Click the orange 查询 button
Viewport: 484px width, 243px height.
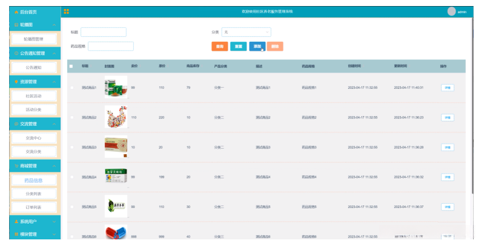click(x=219, y=47)
